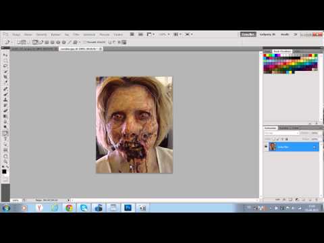Select the Path Selection tool
The image size is (324, 243).
pos(5,145)
